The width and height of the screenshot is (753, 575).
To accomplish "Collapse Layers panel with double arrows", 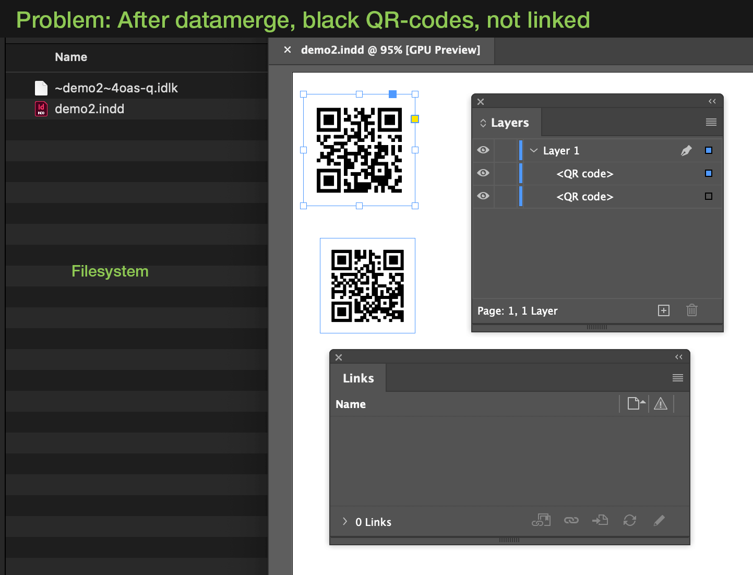I will point(712,101).
